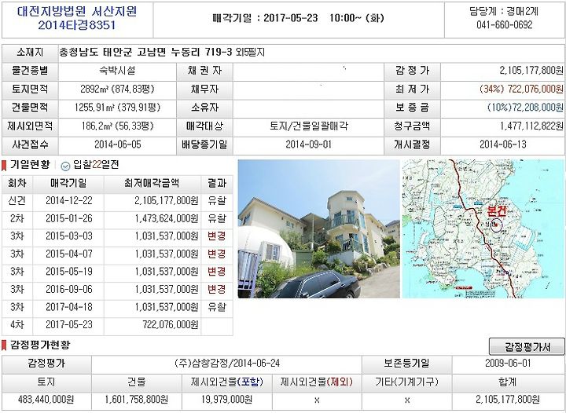
Task: Click extra area 186.2㎡ (56.33평)
Action: 117,126
